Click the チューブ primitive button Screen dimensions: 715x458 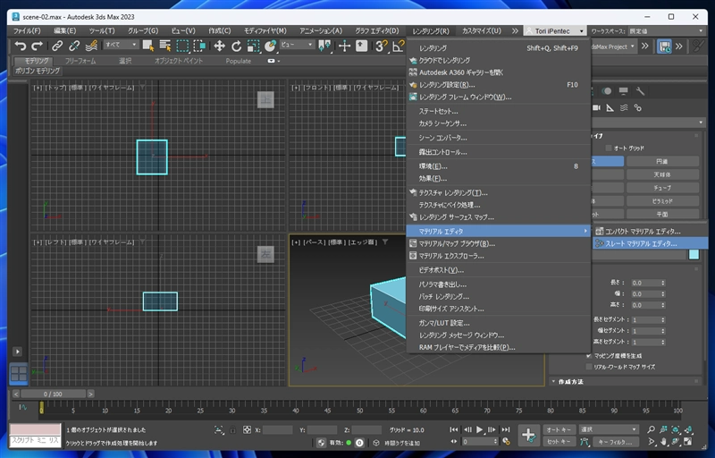(662, 188)
